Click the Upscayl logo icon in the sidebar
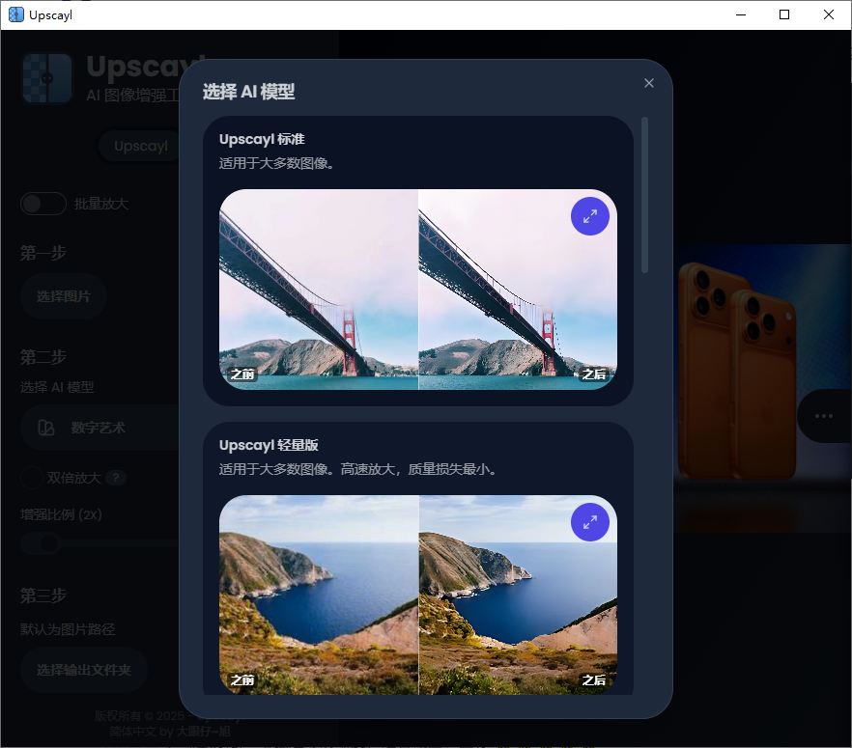The width and height of the screenshot is (852, 748). (x=46, y=77)
